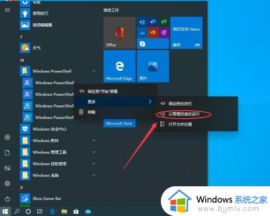
Task: Choose 以管理员身份运行 run as administrator
Action: tap(197, 114)
